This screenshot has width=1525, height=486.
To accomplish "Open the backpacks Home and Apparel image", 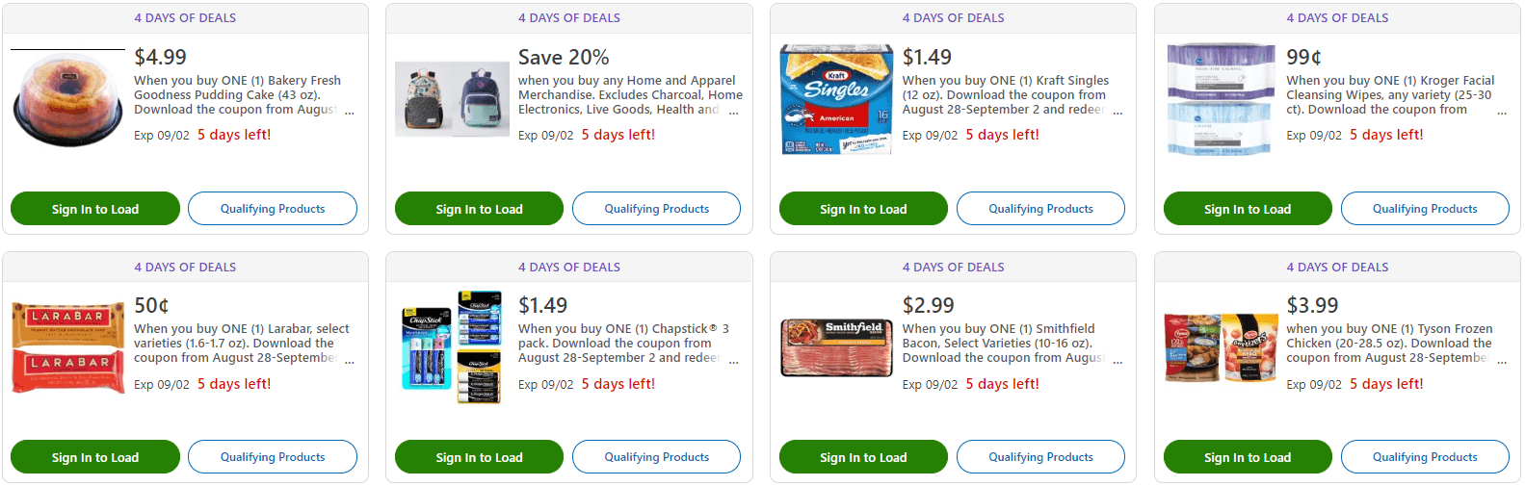I will [x=452, y=100].
